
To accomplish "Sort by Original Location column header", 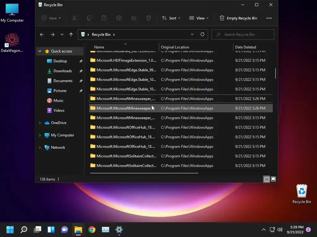I will [175, 47].
